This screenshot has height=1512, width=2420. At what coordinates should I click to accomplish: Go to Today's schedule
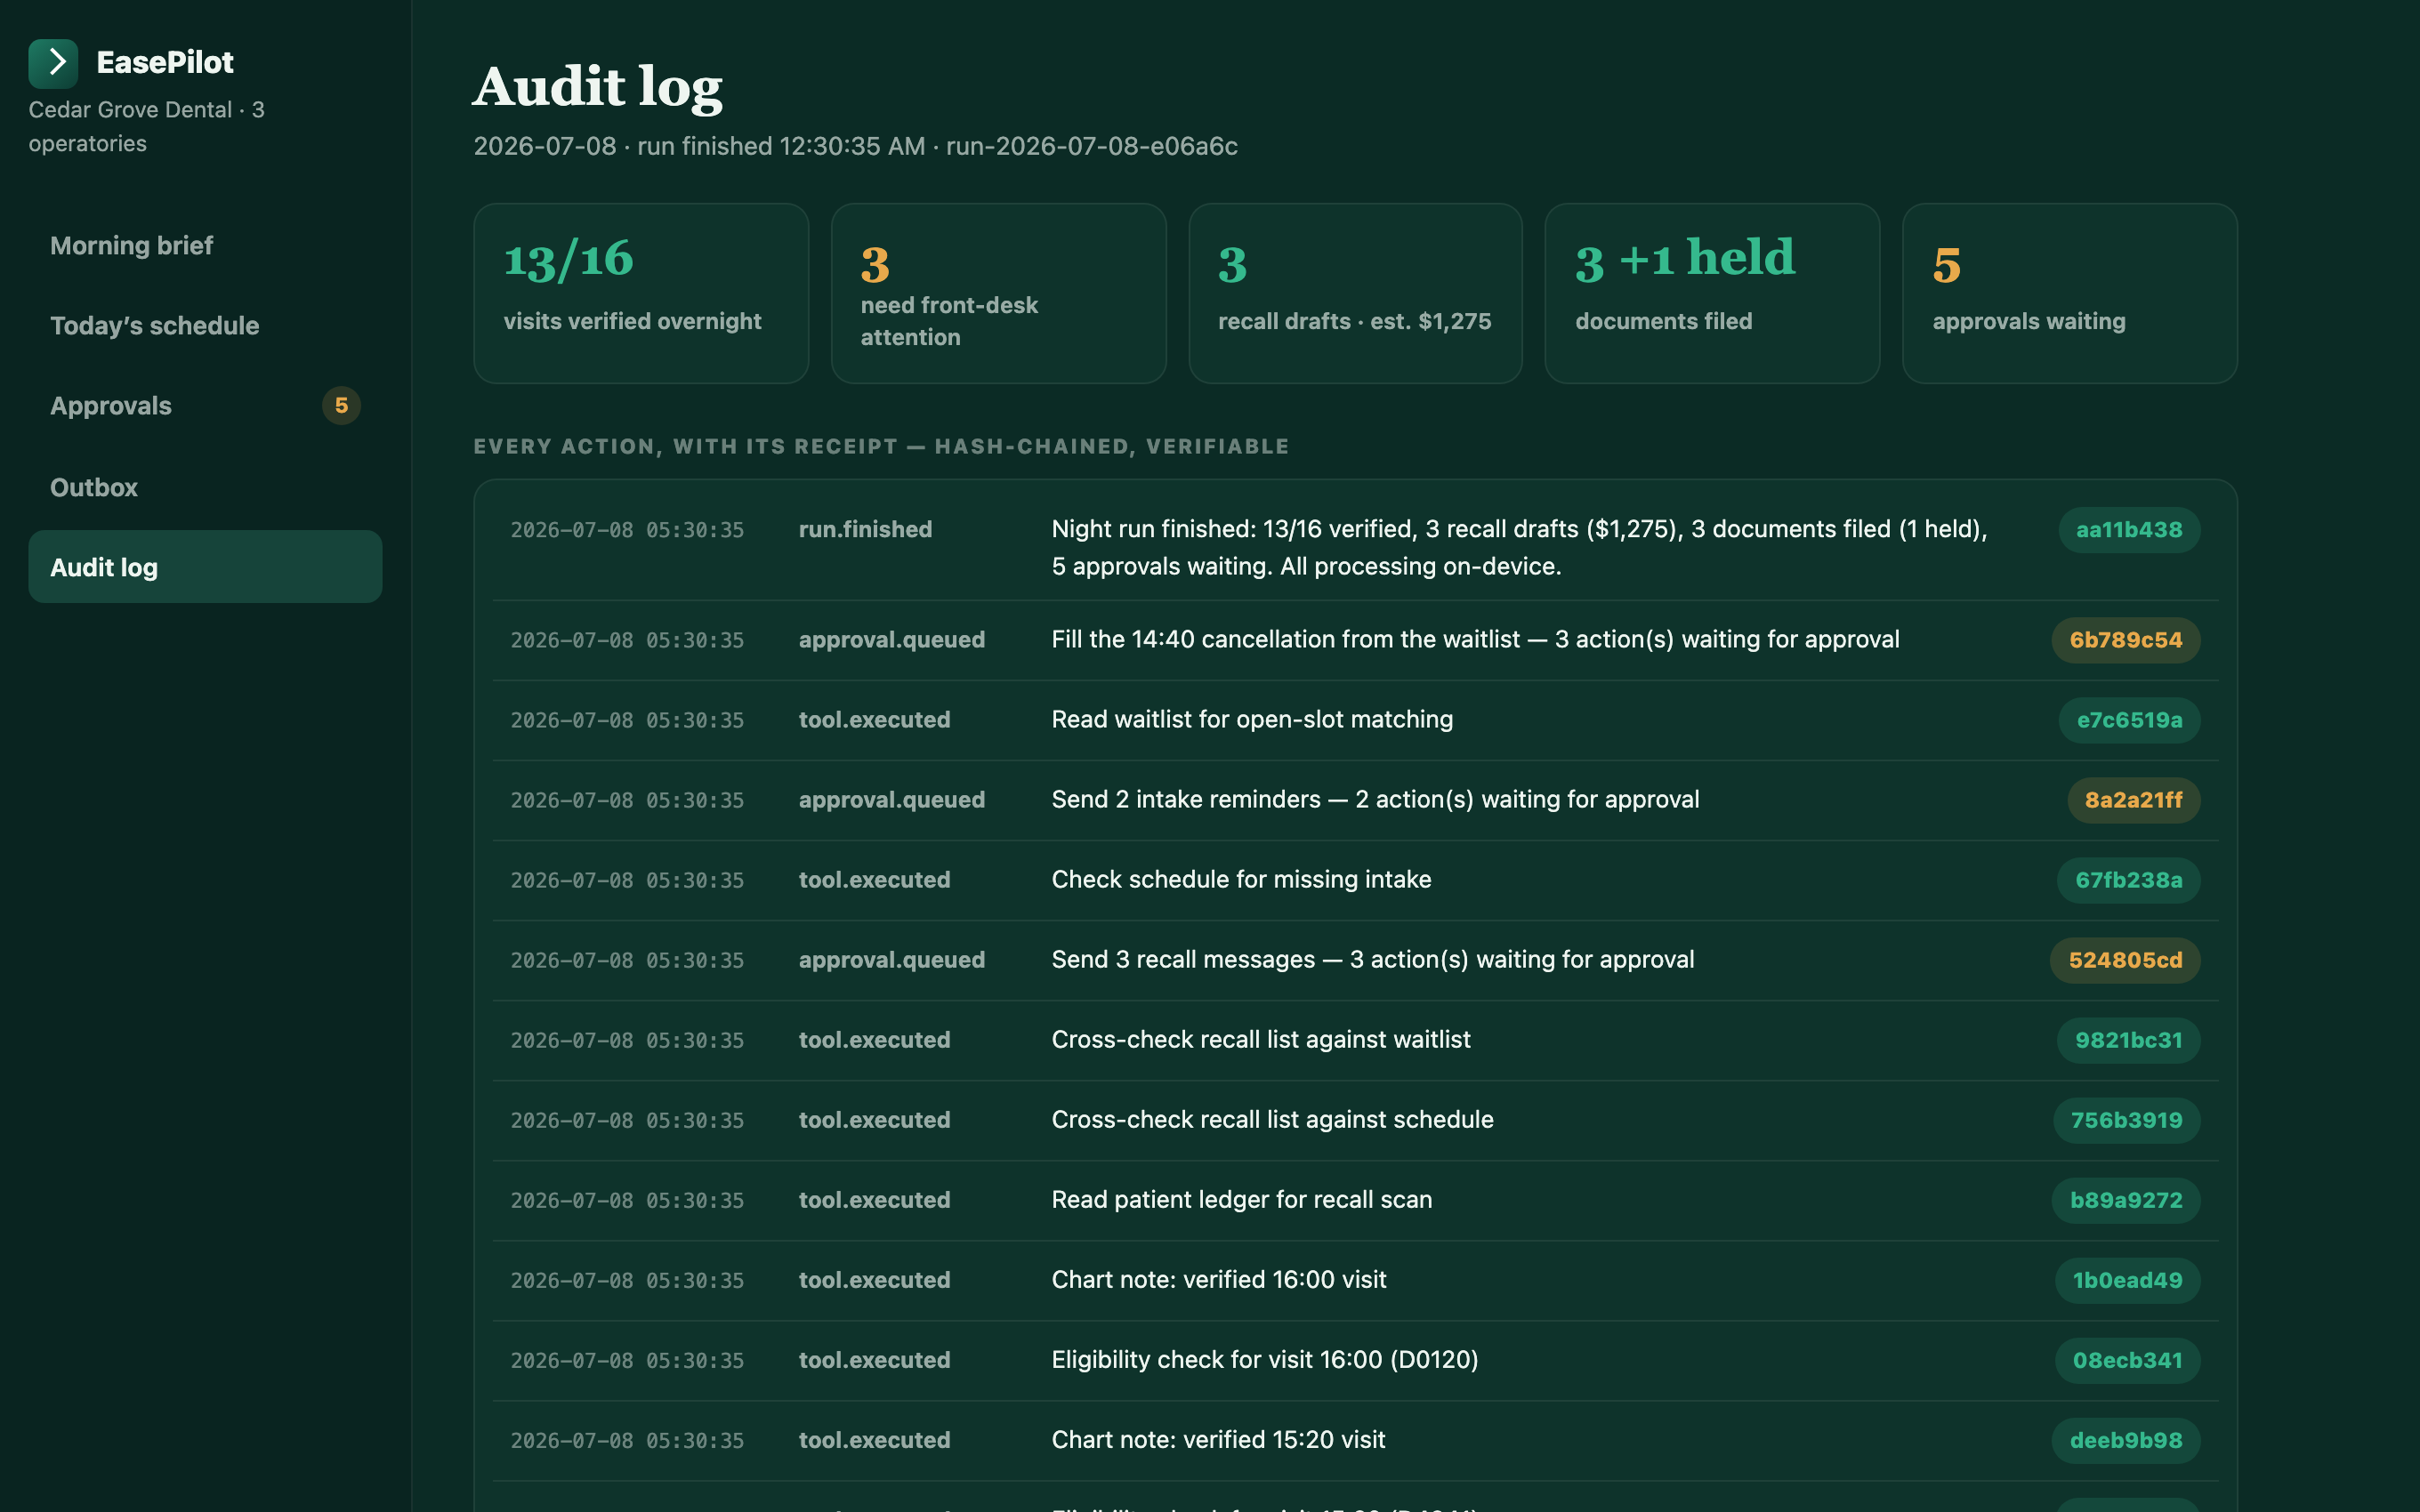click(205, 325)
